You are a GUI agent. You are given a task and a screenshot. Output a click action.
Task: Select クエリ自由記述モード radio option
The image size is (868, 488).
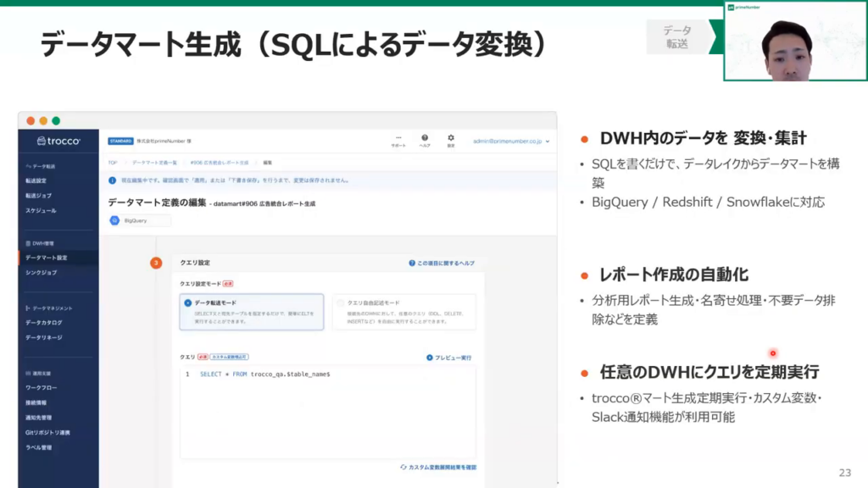tap(340, 302)
